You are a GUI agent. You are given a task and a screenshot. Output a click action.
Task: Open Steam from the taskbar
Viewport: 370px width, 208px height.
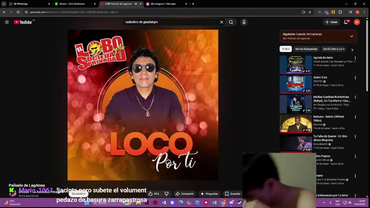click(x=240, y=203)
